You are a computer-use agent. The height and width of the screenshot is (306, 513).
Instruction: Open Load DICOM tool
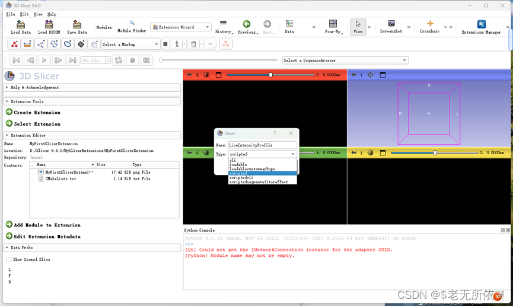tap(49, 27)
